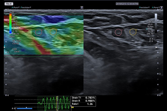This screenshot has width=167, height=111.
Task: Click the yellow flag marker beside strain graph
Action: click(72, 107)
